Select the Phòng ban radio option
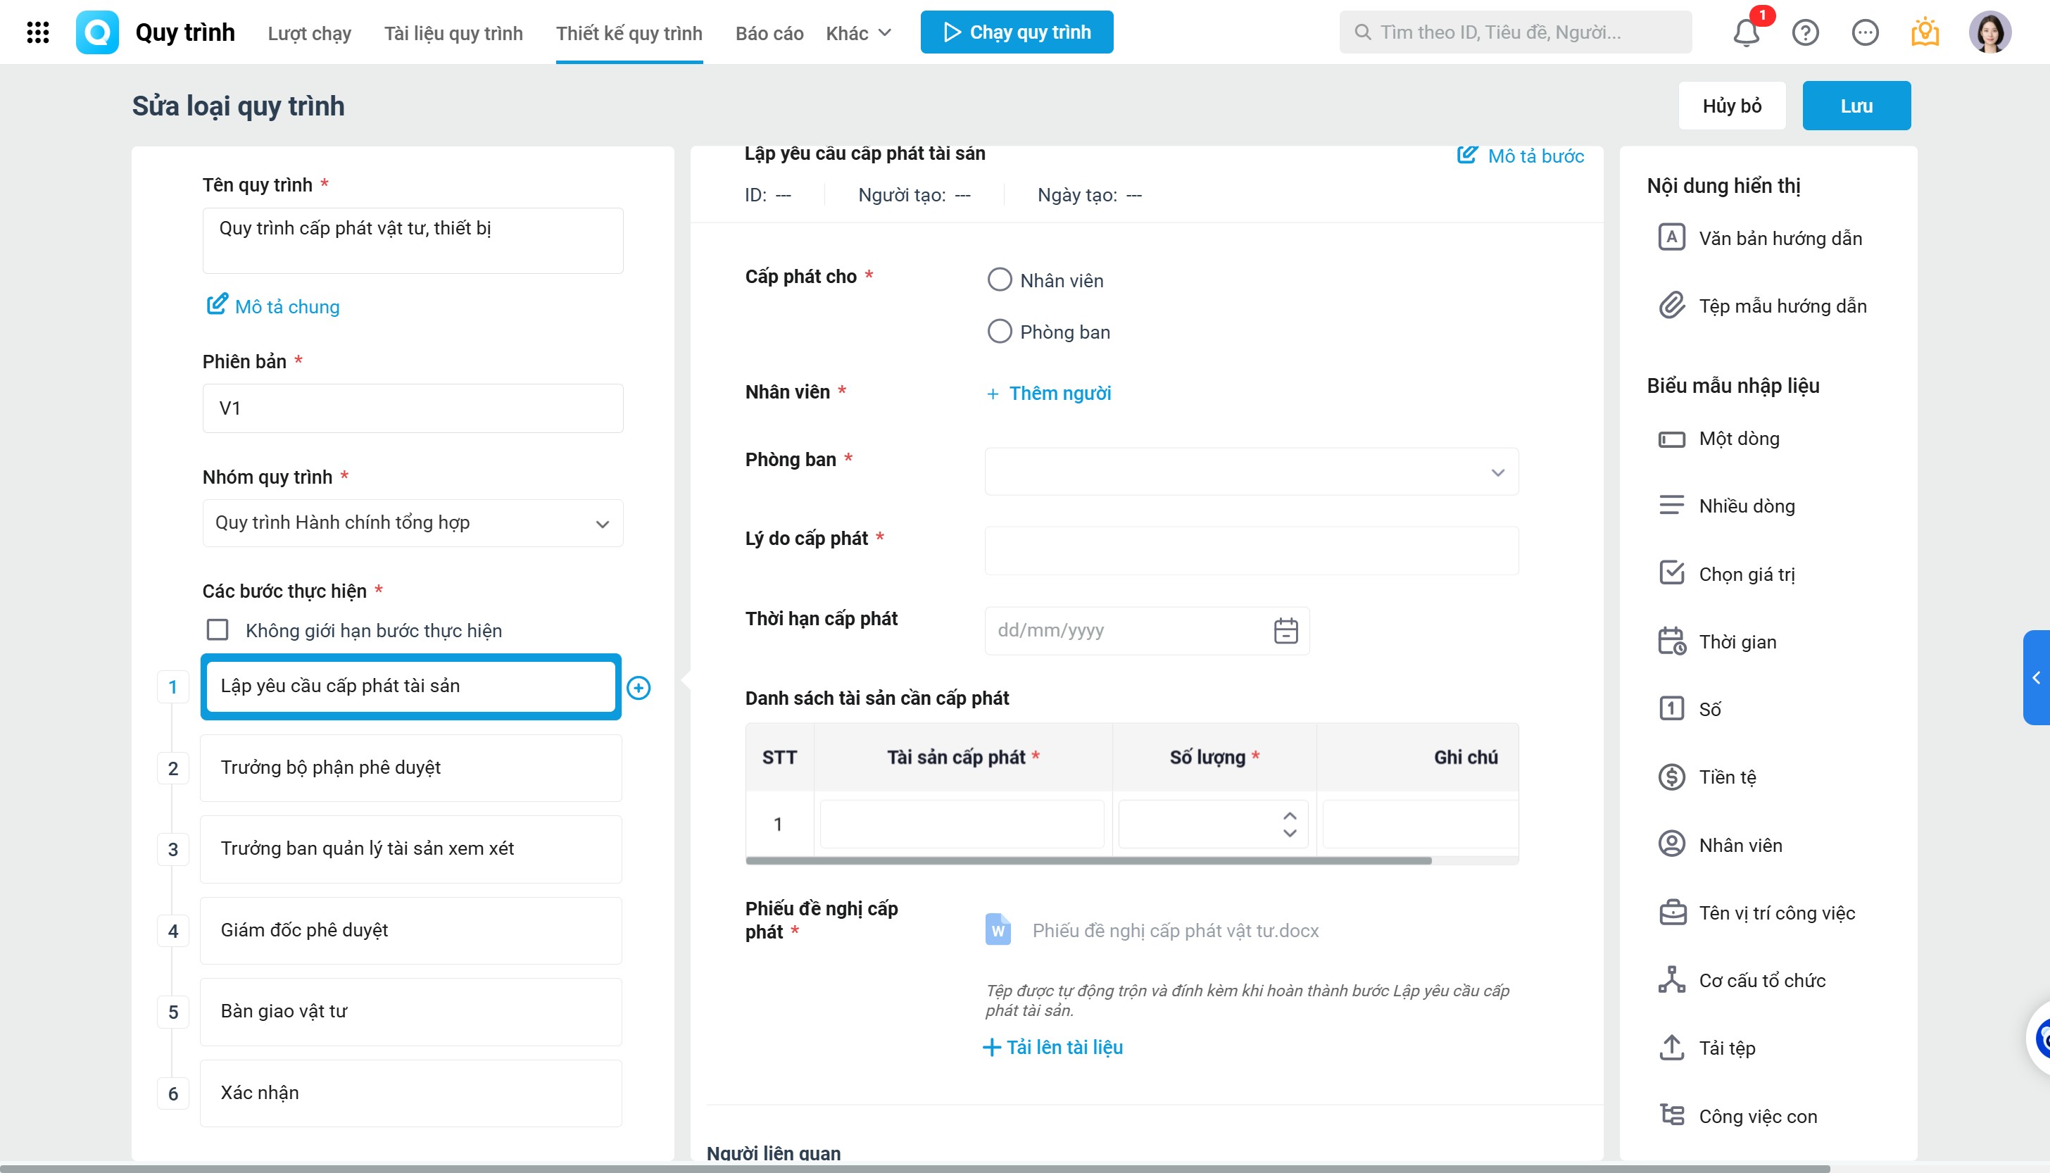Viewport: 2050px width, 1173px height. pos(1000,331)
